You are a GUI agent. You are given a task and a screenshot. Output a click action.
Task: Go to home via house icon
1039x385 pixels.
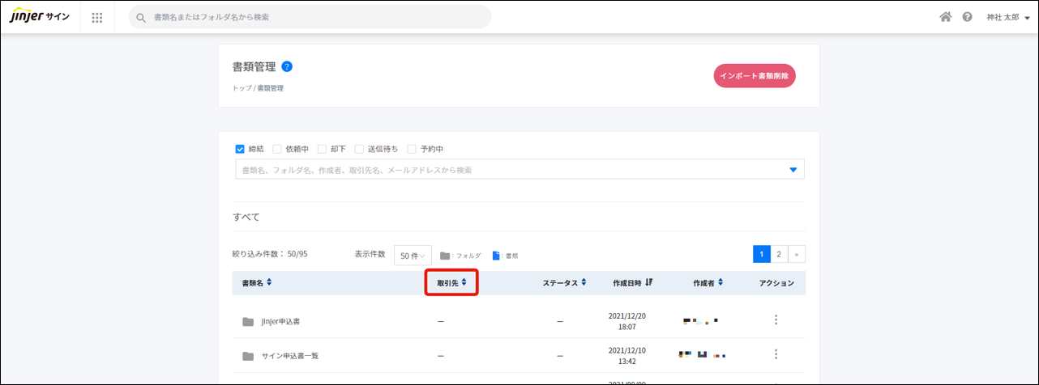(945, 17)
